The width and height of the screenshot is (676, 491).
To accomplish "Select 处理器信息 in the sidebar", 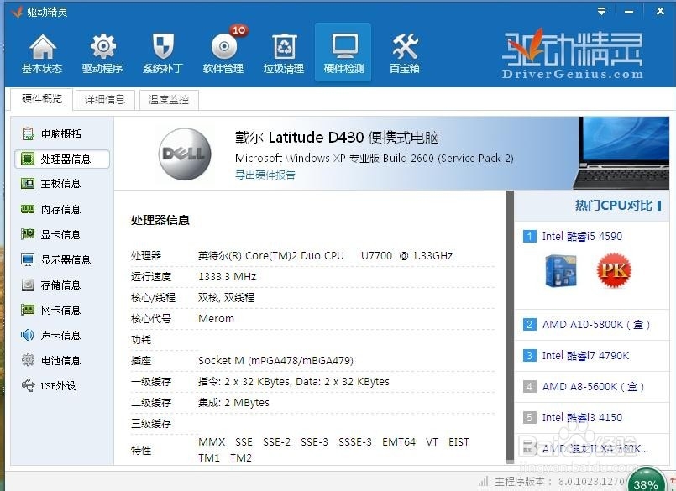I will (62, 159).
